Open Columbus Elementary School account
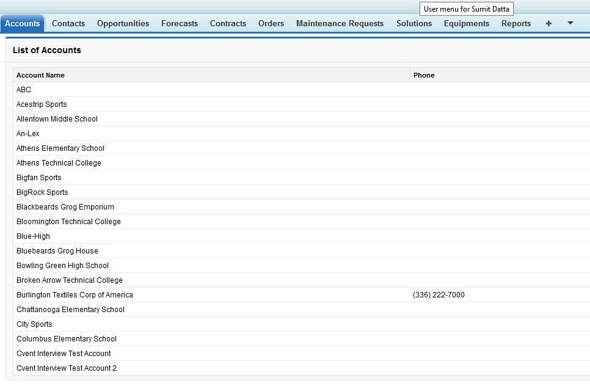Viewport: 590px width, 386px height. click(x=67, y=339)
